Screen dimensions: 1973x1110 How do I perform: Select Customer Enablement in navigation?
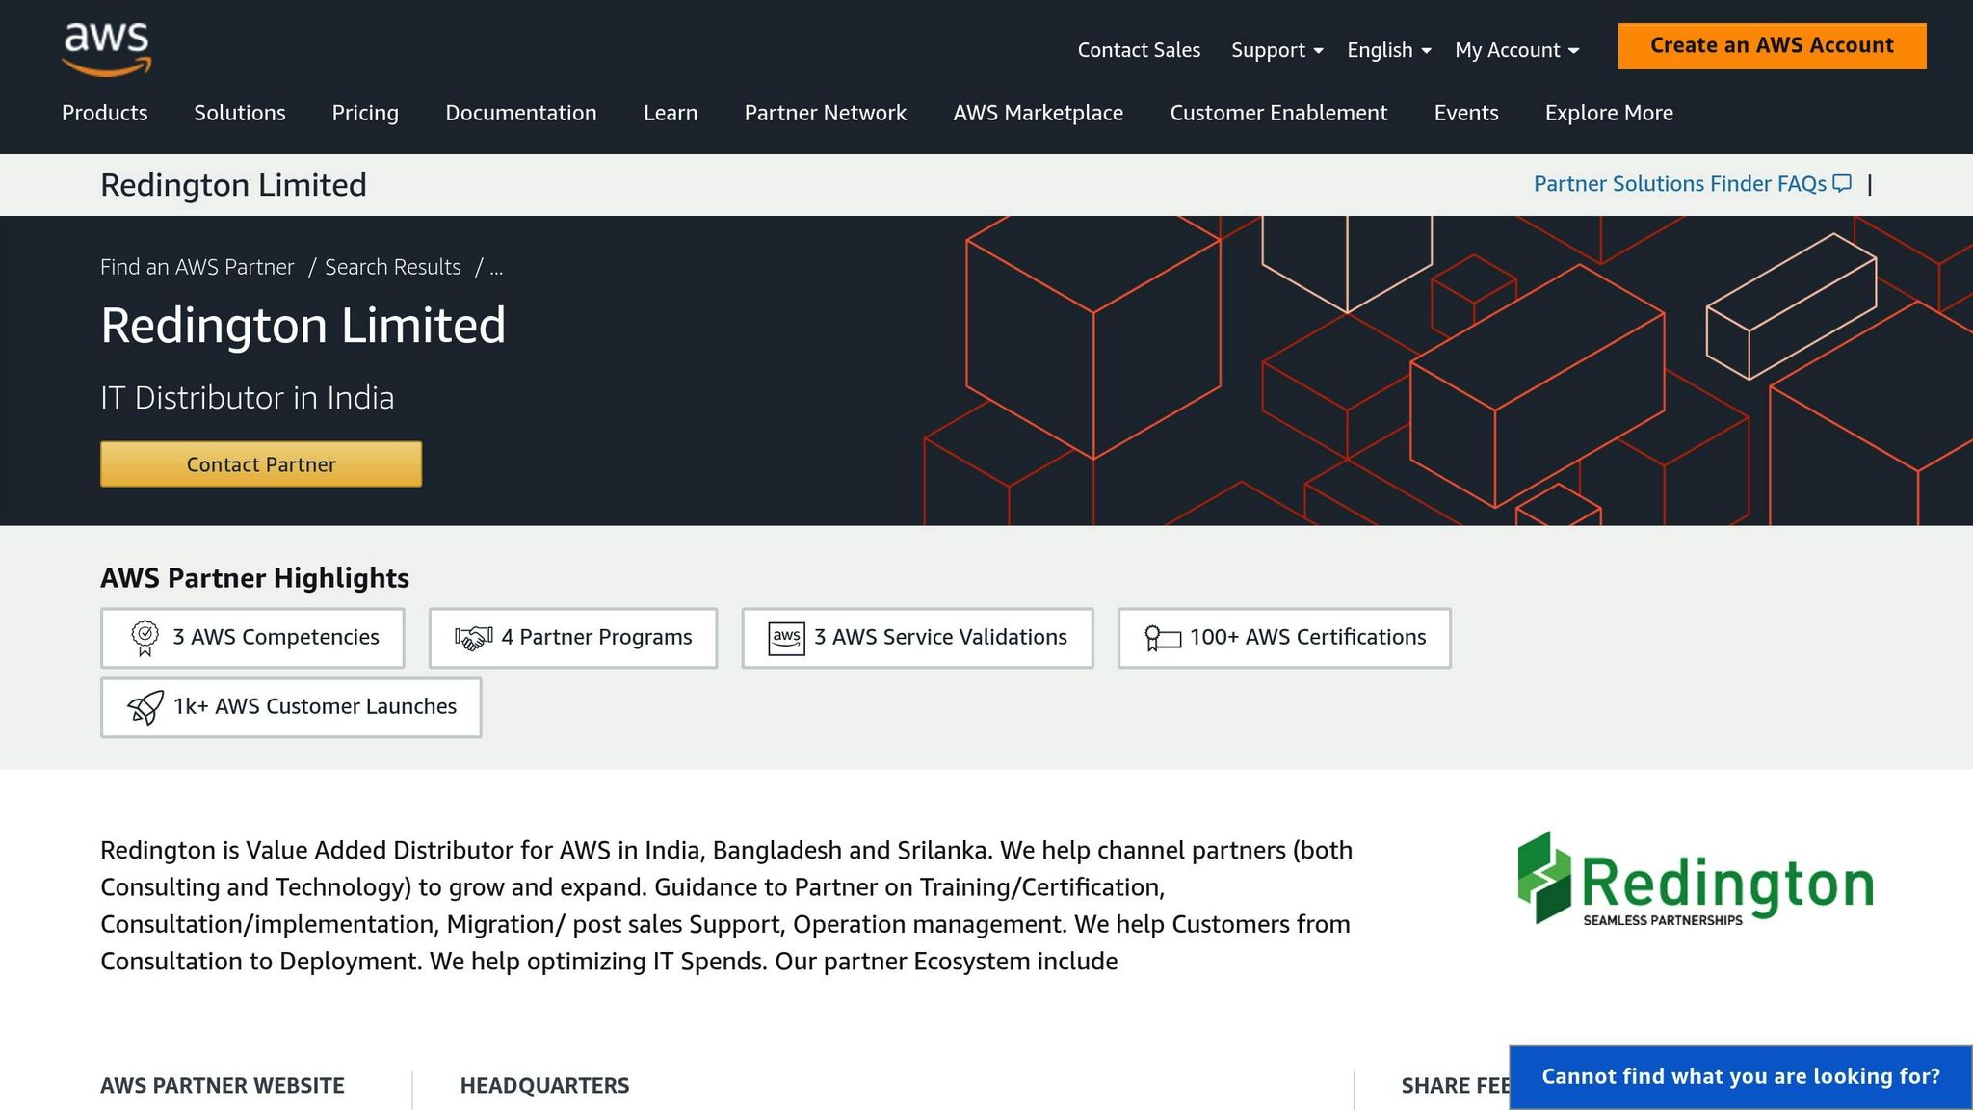click(x=1278, y=113)
